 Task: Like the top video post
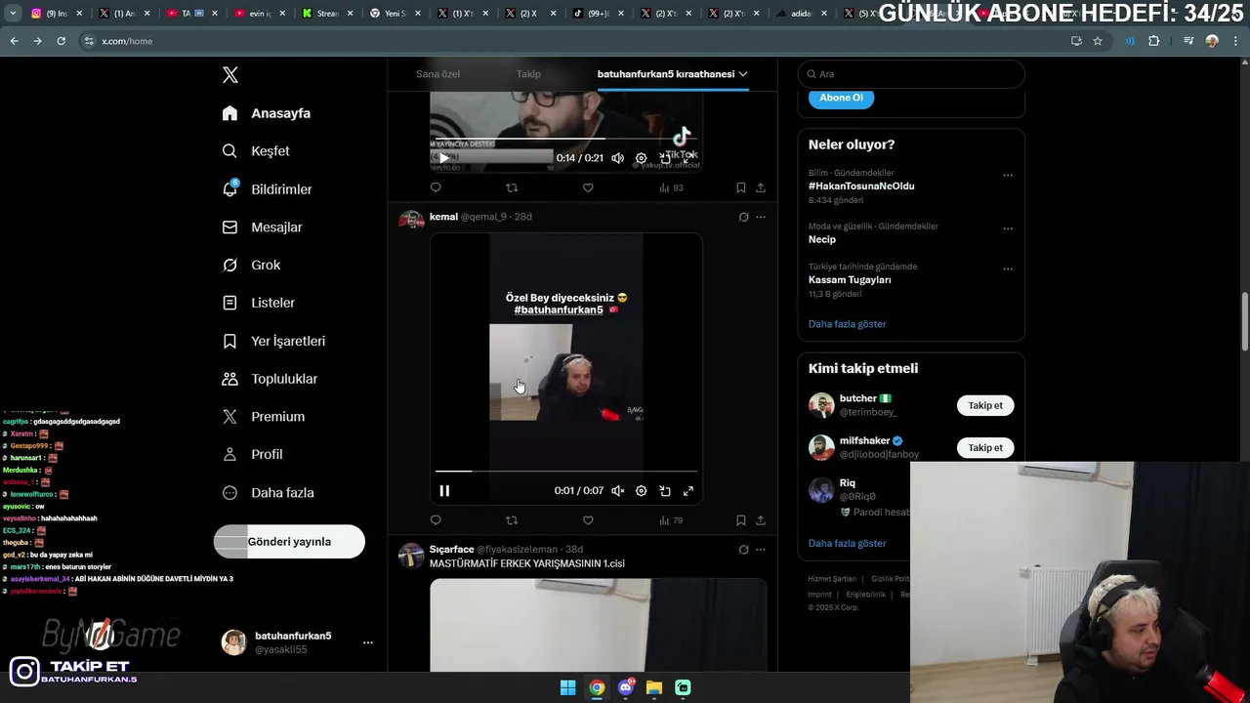point(588,187)
